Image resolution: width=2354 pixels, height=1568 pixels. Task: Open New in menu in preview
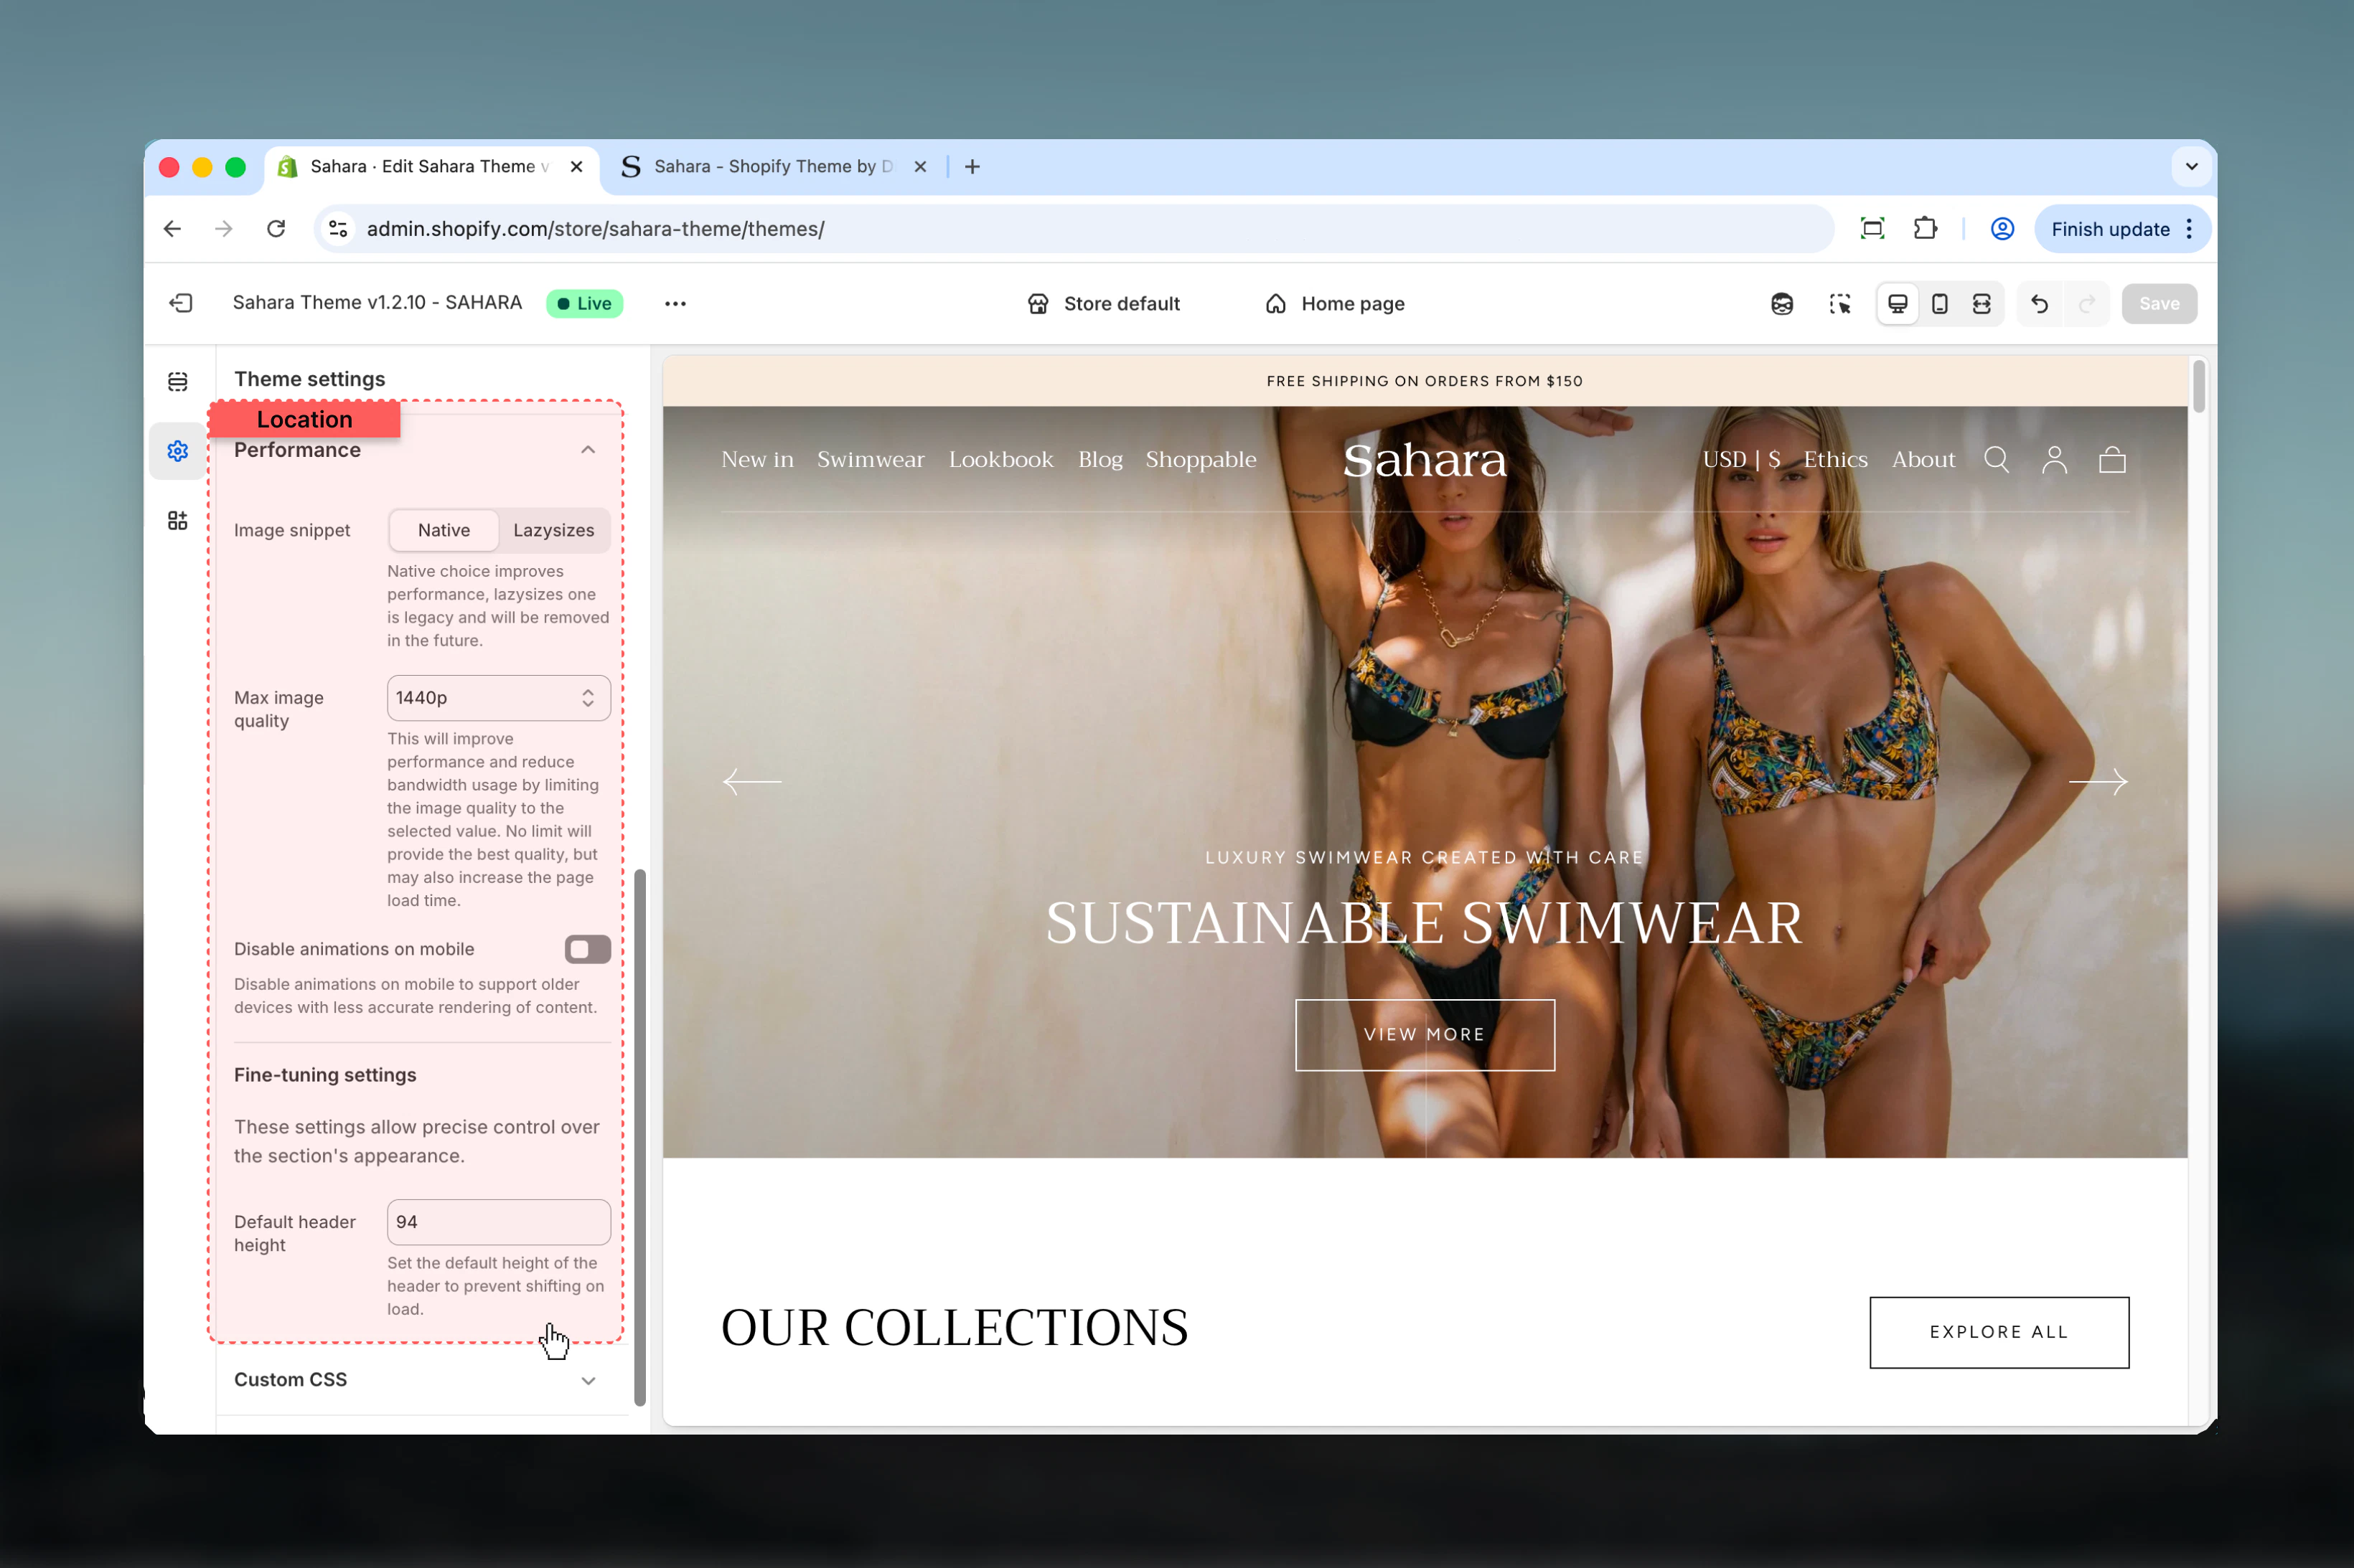point(757,459)
